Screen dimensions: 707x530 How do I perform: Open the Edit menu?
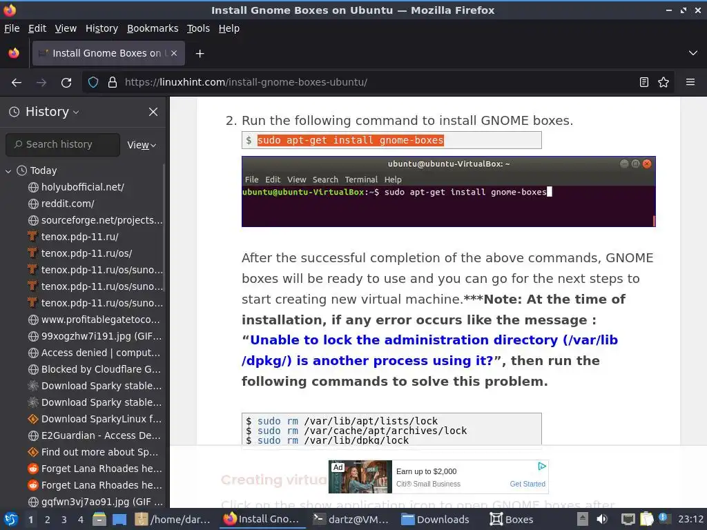tap(37, 28)
